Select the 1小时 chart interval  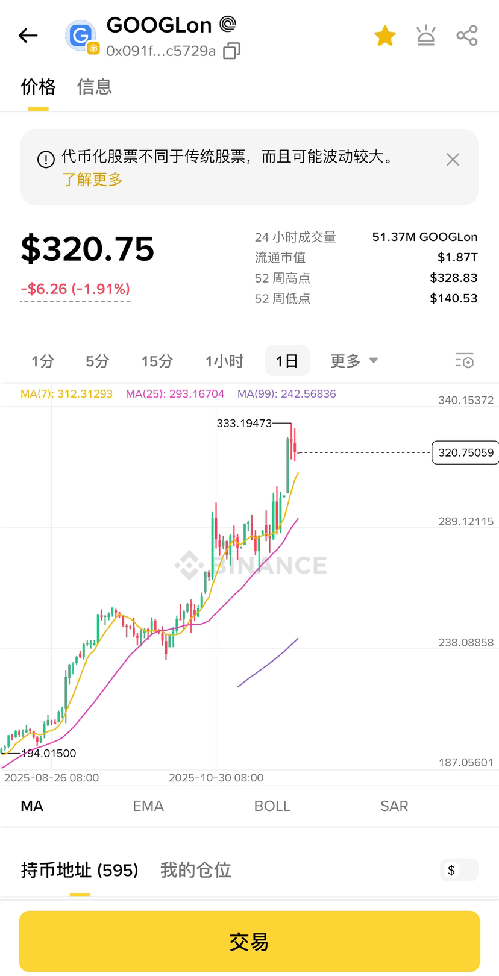pos(224,361)
